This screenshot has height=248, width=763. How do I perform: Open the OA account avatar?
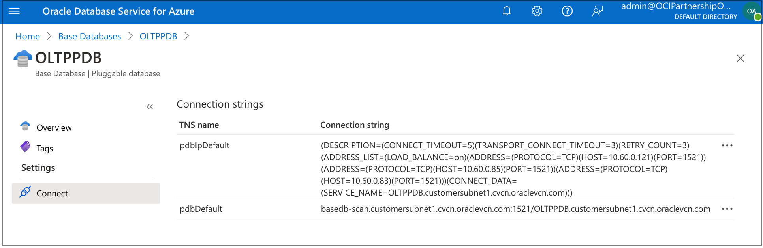click(752, 11)
